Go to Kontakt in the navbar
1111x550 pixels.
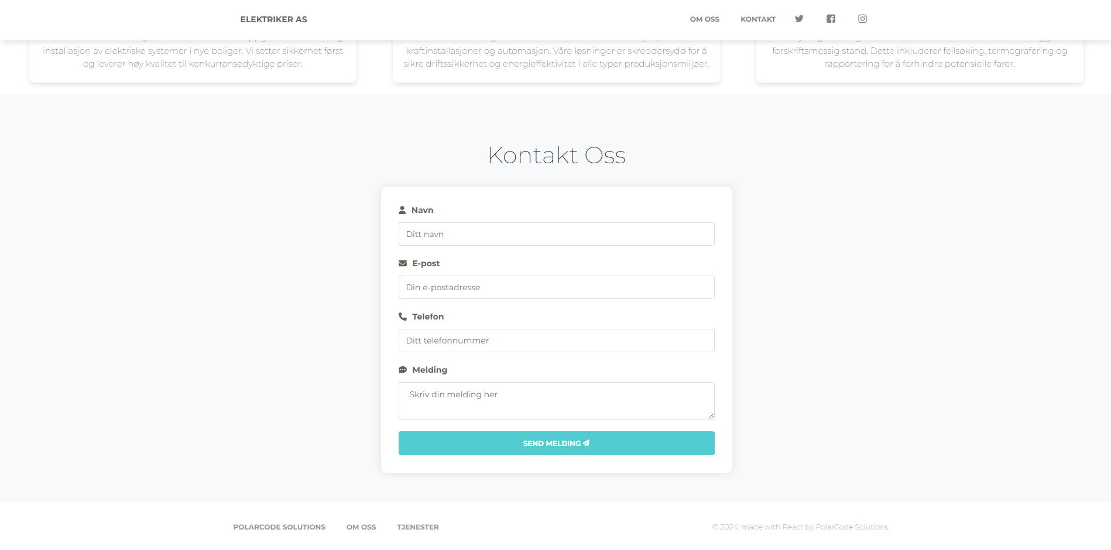point(758,19)
